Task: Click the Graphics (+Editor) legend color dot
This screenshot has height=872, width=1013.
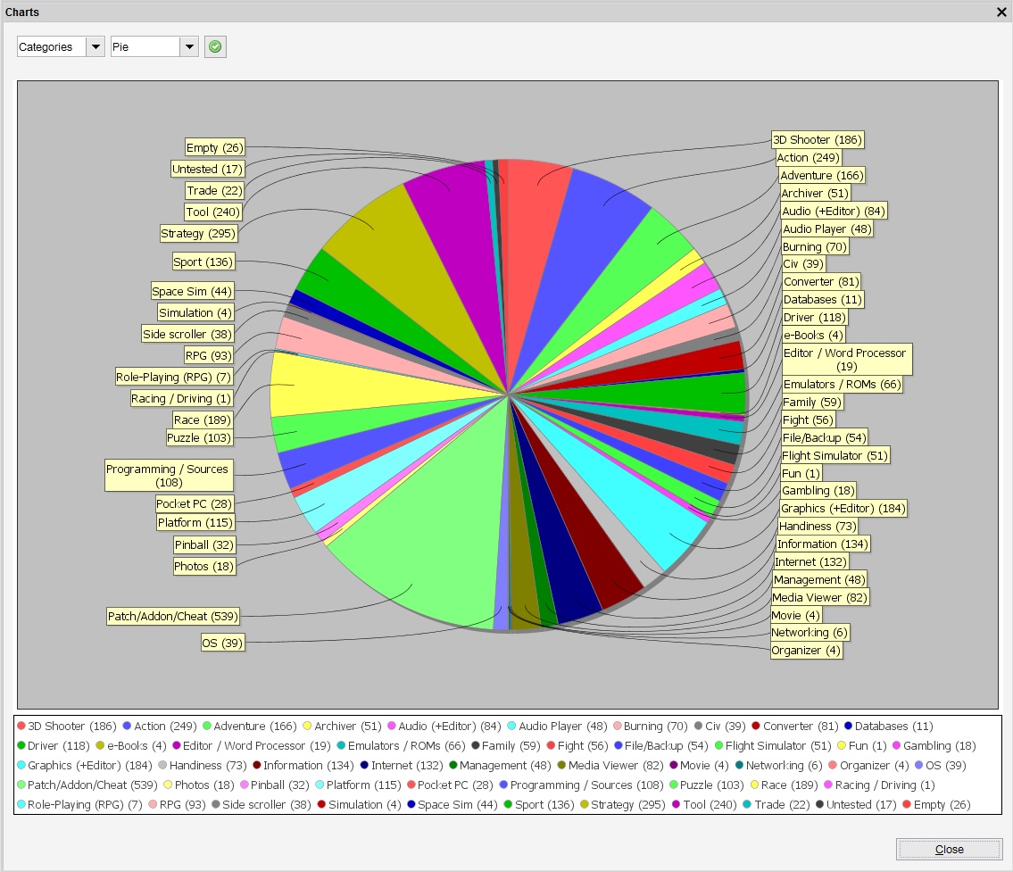Action: (21, 766)
